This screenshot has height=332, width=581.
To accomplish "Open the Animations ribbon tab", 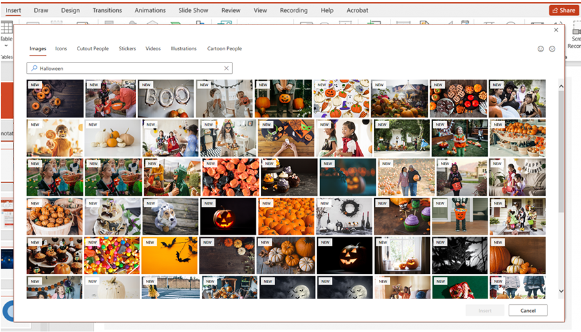I will click(x=150, y=10).
